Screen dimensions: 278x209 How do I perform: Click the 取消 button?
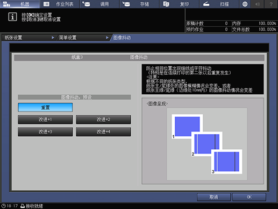point(213,197)
